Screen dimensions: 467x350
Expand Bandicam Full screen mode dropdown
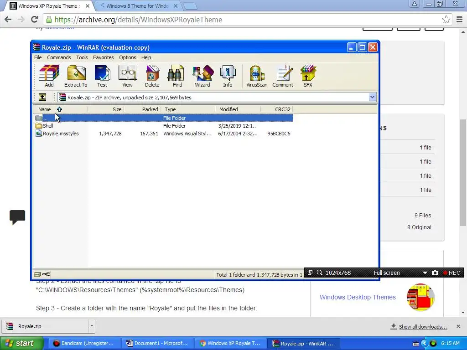point(425,273)
